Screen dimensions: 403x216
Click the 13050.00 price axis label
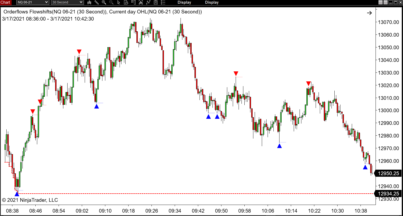[x=388, y=47]
